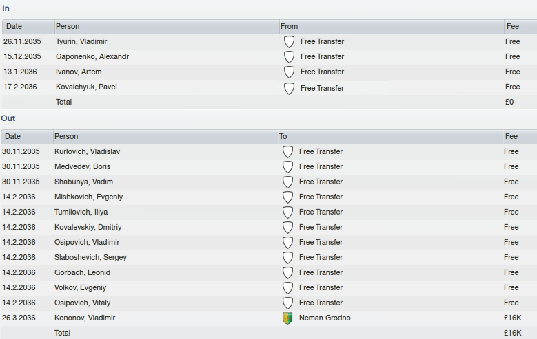
Task: Click the shield icon in Osipovich, Vitaly's row
Action: click(287, 303)
